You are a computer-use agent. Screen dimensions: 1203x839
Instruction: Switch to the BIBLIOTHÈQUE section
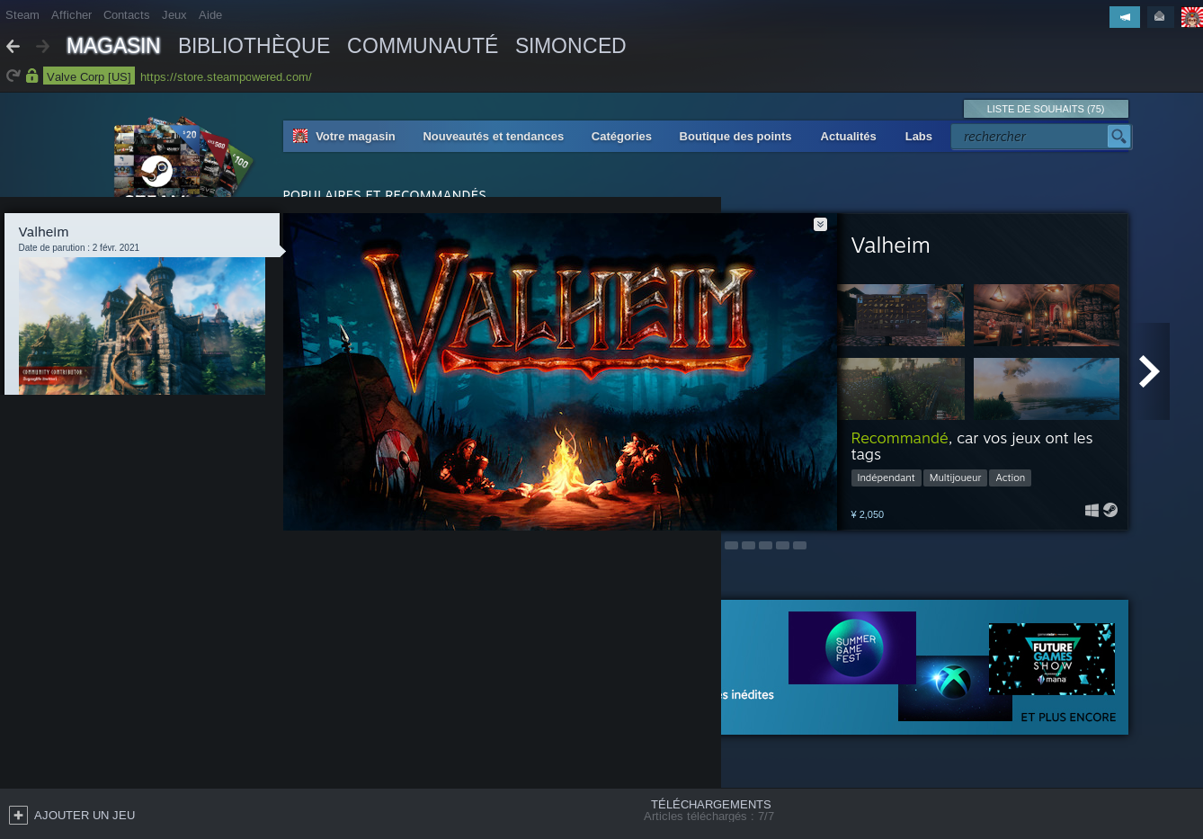(x=254, y=46)
